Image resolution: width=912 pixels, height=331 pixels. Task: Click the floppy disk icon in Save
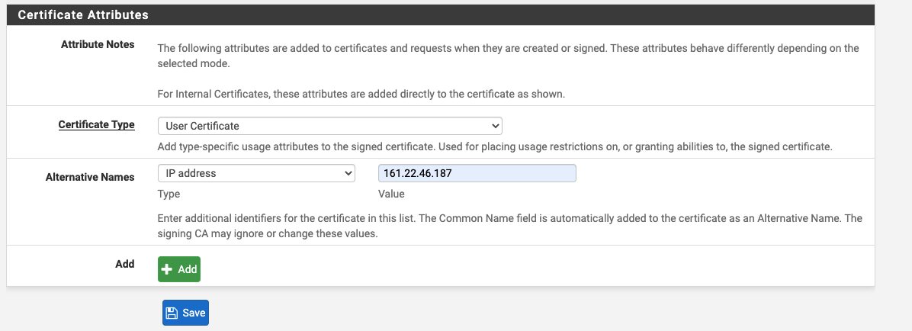[172, 313]
